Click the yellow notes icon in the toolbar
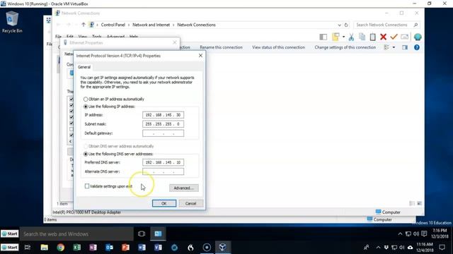This screenshot has width=453, height=254. [336, 37]
